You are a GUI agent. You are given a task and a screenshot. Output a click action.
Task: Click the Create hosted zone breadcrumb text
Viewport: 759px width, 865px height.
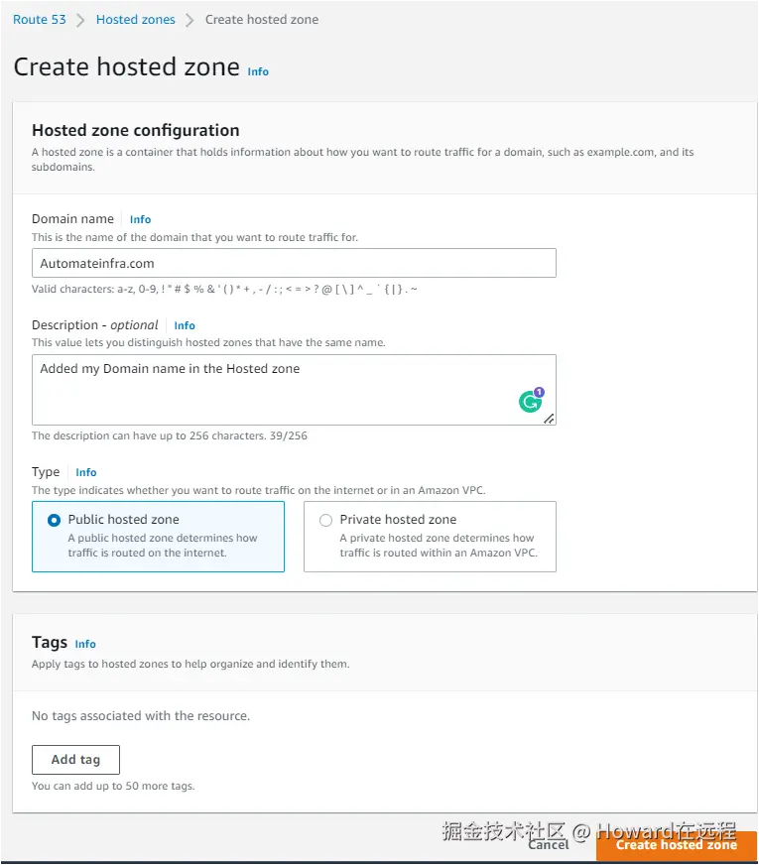pos(262,20)
